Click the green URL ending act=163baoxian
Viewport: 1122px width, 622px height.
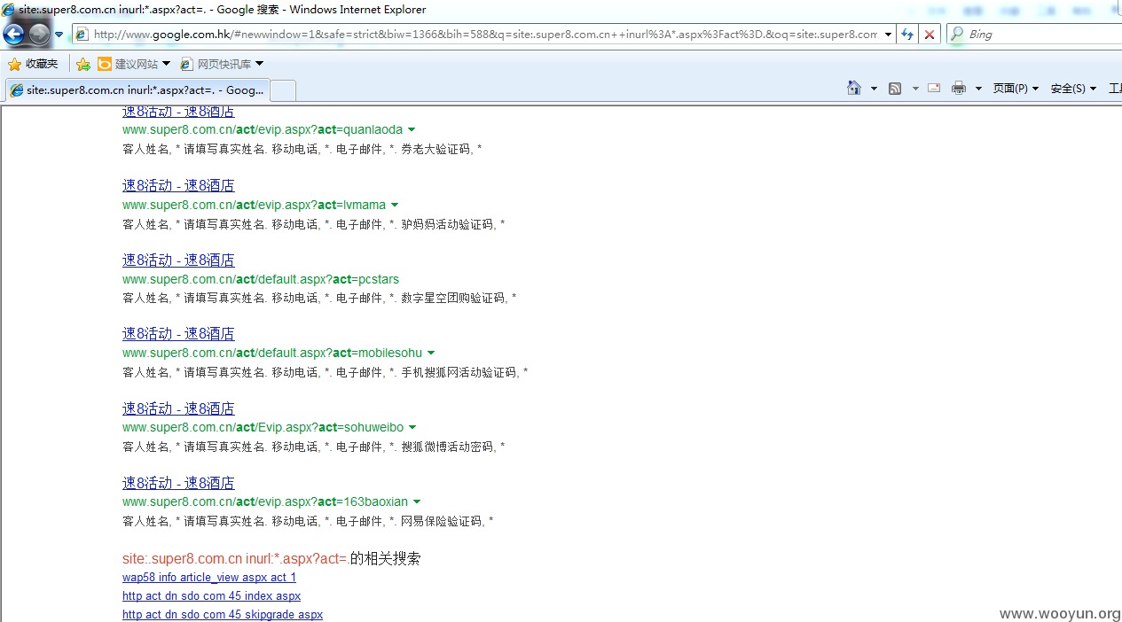click(x=265, y=501)
